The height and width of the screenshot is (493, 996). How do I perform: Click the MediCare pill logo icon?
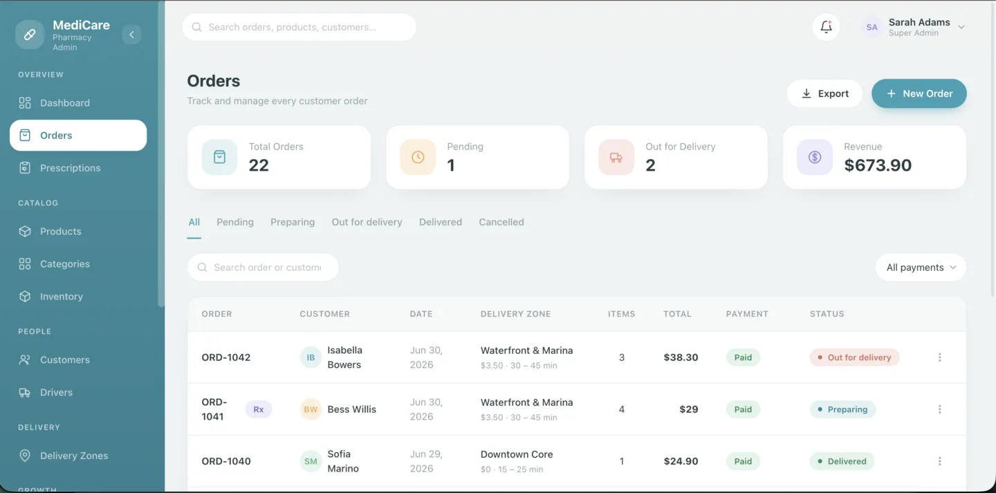coord(30,35)
